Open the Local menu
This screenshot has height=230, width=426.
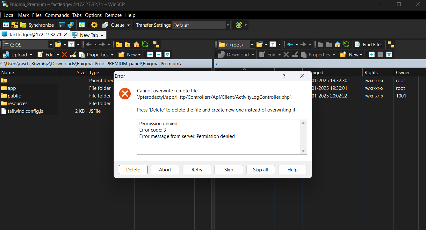point(9,15)
